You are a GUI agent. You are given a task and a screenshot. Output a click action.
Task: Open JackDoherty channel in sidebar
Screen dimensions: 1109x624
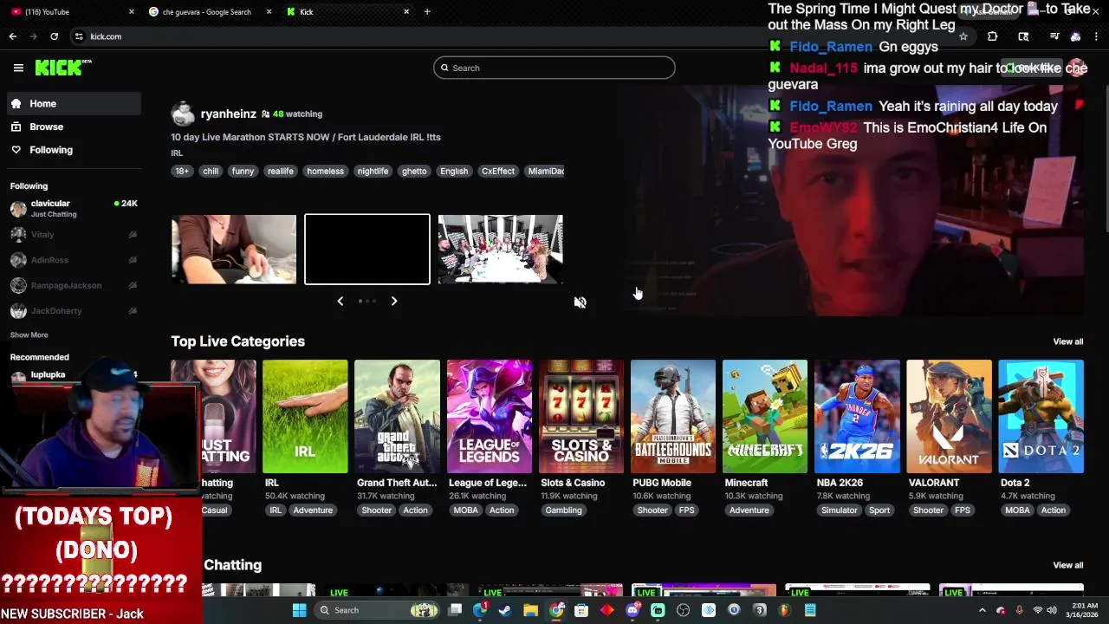coord(74,310)
